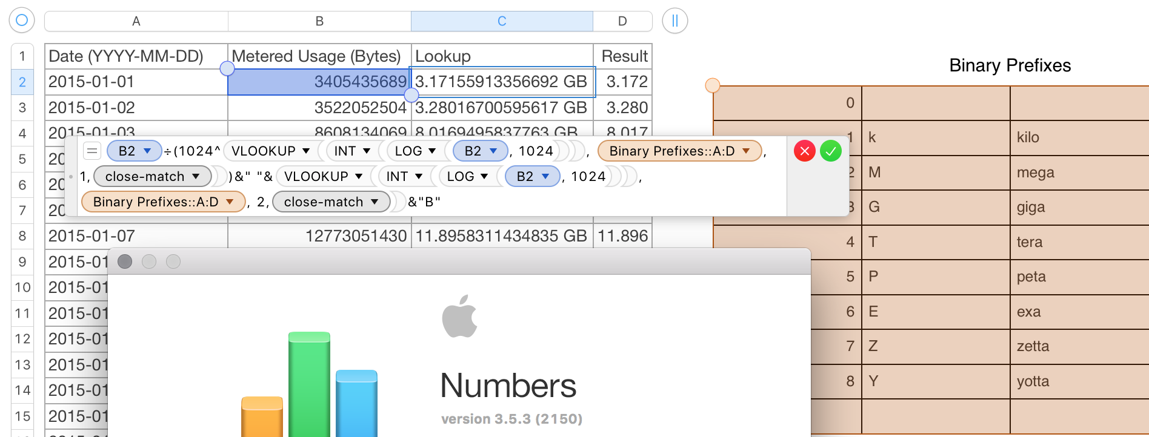The image size is (1149, 437).
Task: Click the cell showing 3.28016700595617 GB
Action: tap(502, 108)
